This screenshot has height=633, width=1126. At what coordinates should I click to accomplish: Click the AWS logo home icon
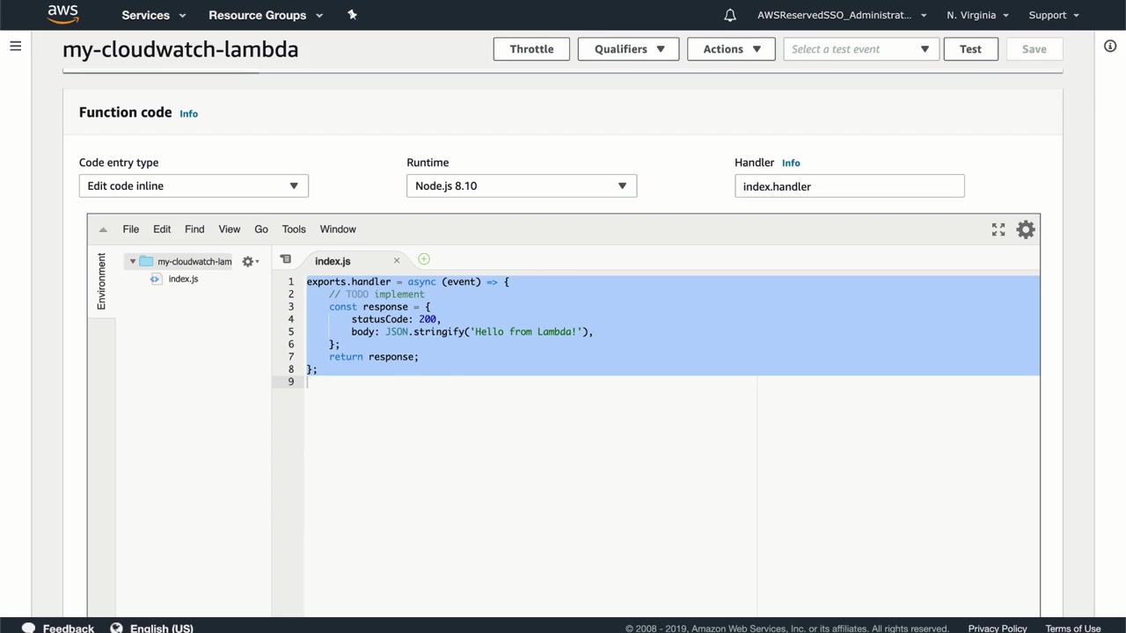tap(62, 14)
